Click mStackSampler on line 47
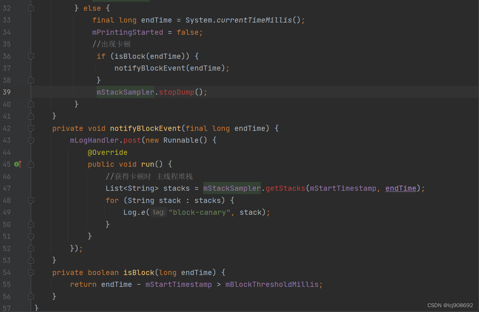 pyautogui.click(x=232, y=188)
